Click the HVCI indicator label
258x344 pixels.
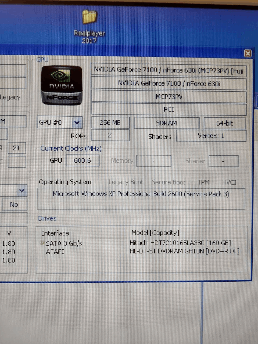tap(229, 182)
